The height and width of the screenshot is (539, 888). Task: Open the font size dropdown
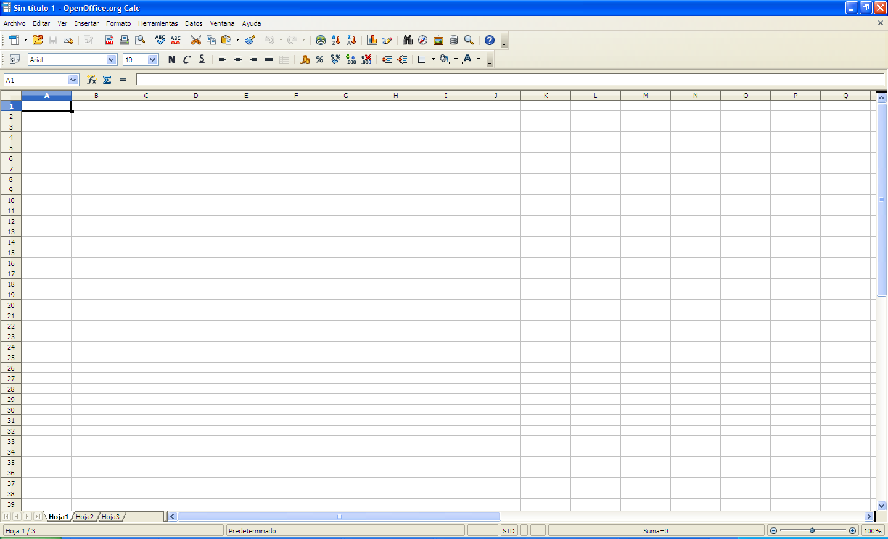tap(153, 60)
